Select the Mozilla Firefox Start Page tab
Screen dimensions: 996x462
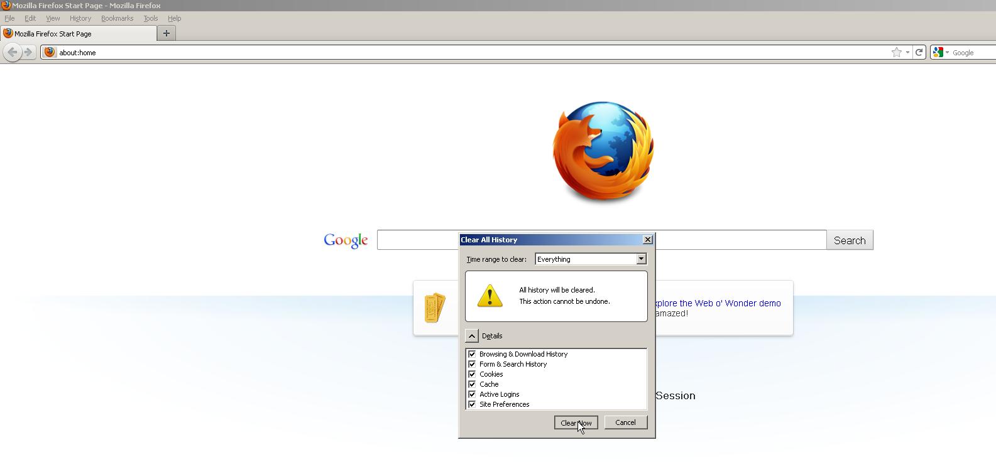(78, 33)
